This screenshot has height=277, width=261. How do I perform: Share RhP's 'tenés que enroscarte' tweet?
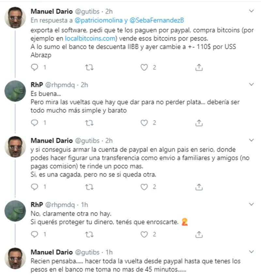pos(199,234)
